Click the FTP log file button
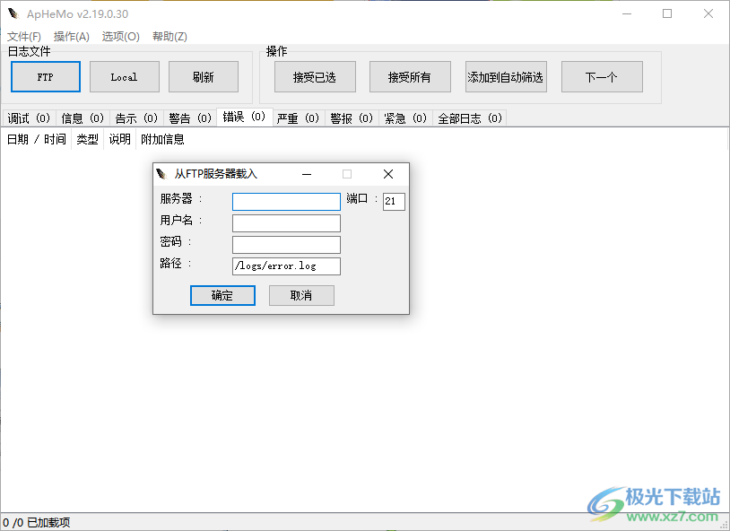This screenshot has height=531, width=730. [x=46, y=77]
